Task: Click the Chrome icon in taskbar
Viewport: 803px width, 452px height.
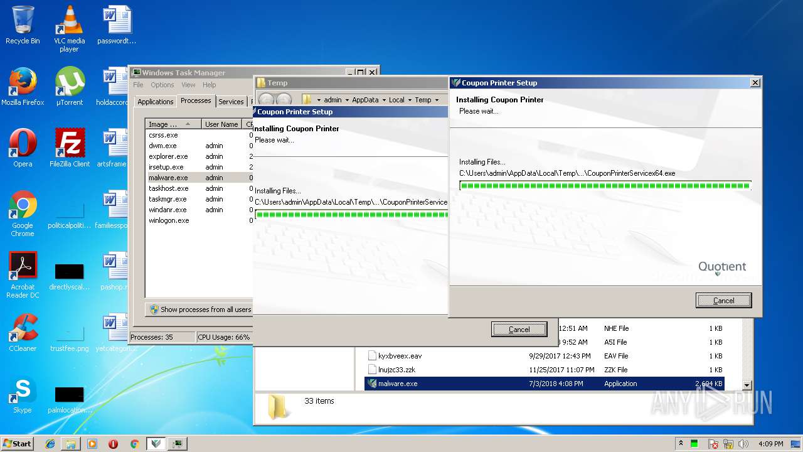Action: pyautogui.click(x=134, y=444)
